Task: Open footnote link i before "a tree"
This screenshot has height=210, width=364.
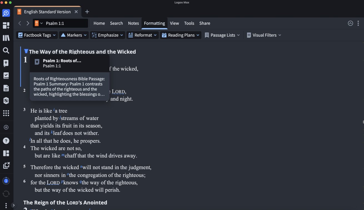Action: [54, 110]
